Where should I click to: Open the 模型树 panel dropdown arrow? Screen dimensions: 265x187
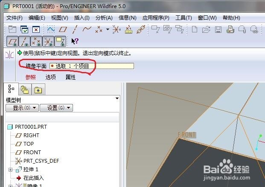117,98
